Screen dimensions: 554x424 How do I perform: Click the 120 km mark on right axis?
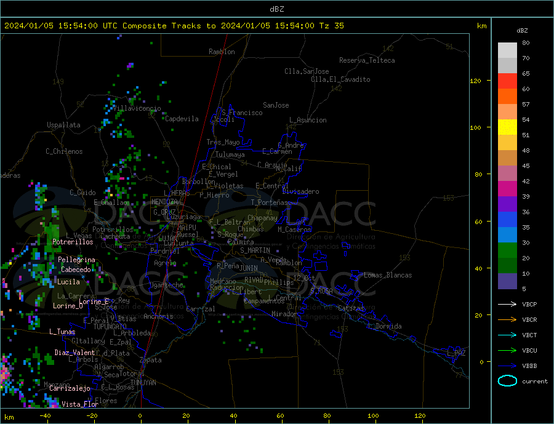pos(475,81)
